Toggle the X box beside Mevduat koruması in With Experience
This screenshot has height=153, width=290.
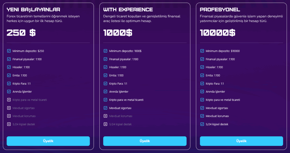105,116
